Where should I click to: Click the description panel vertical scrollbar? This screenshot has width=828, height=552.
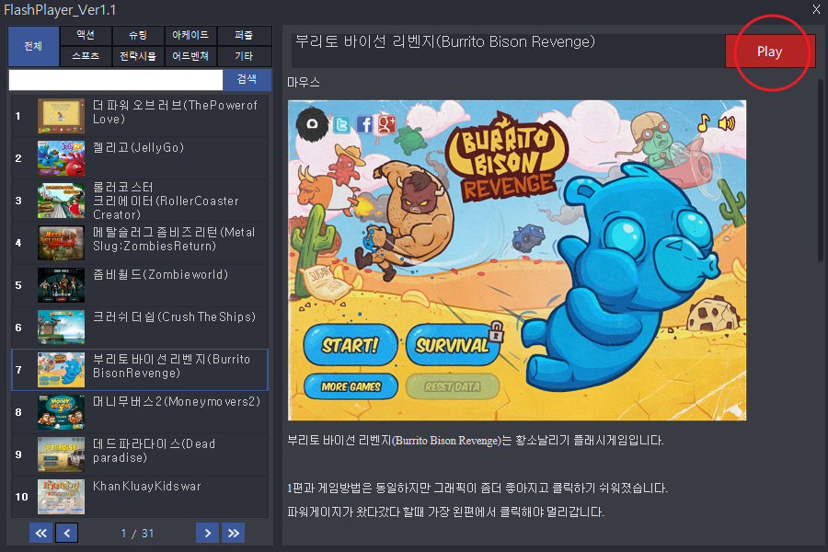pyautogui.click(x=821, y=170)
